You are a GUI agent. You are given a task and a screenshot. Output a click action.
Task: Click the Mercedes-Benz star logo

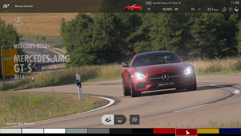pyautogui.click(x=19, y=21)
